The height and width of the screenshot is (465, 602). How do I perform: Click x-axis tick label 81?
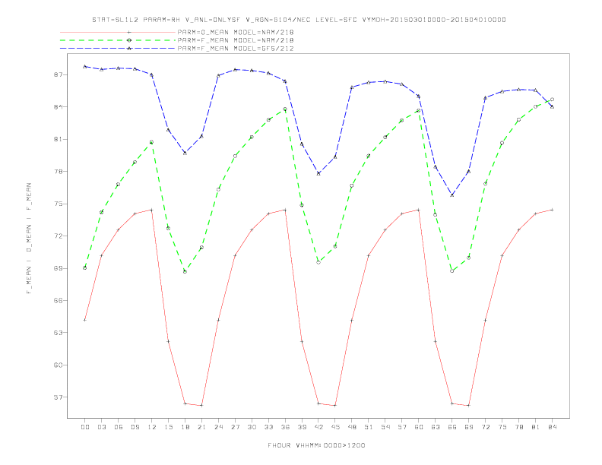[x=536, y=427]
